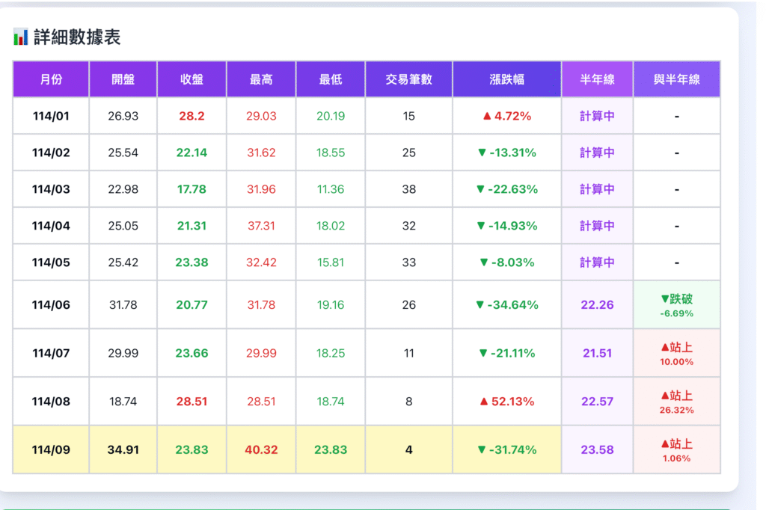Click the 計算中 badge in 114/01 row
Viewport: 766px width, 510px height.
[x=596, y=116]
